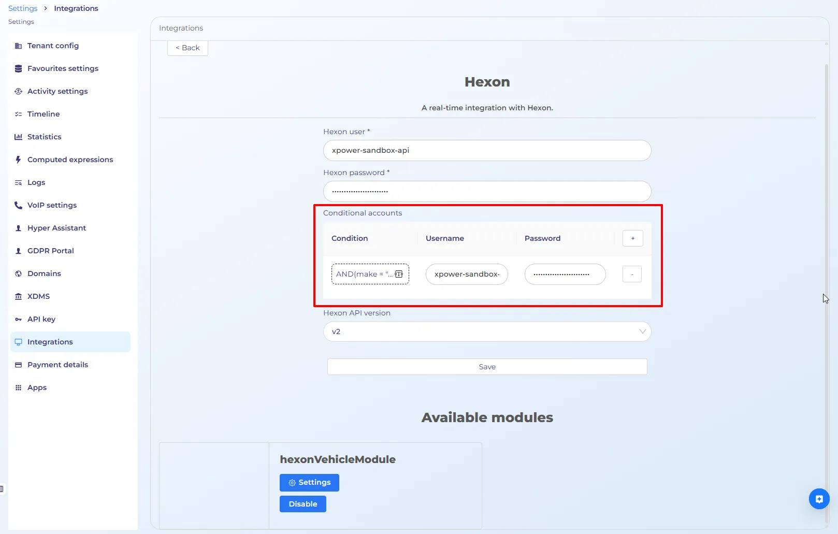This screenshot has height=534, width=838.
Task: Go to the Apps section
Action: tap(70, 387)
